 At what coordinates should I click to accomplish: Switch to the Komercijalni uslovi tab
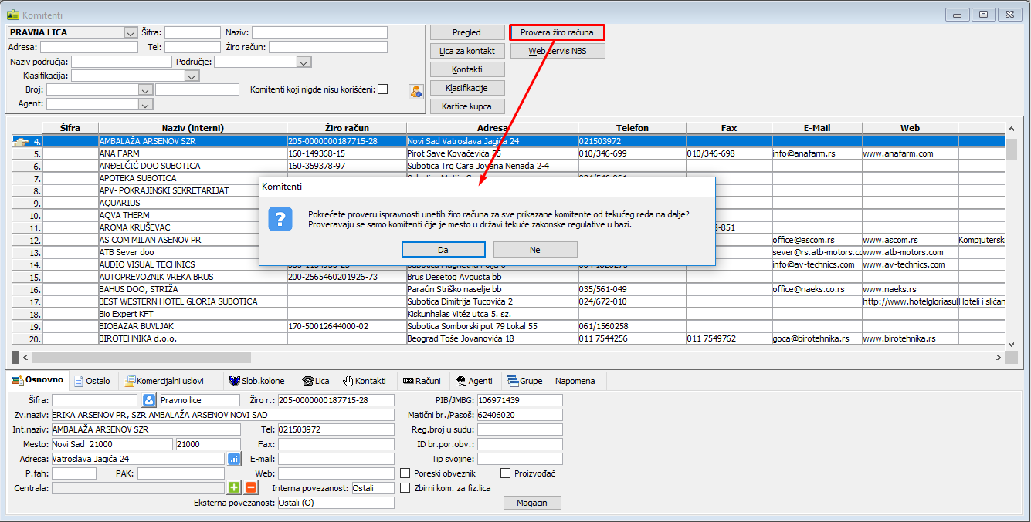coord(164,381)
